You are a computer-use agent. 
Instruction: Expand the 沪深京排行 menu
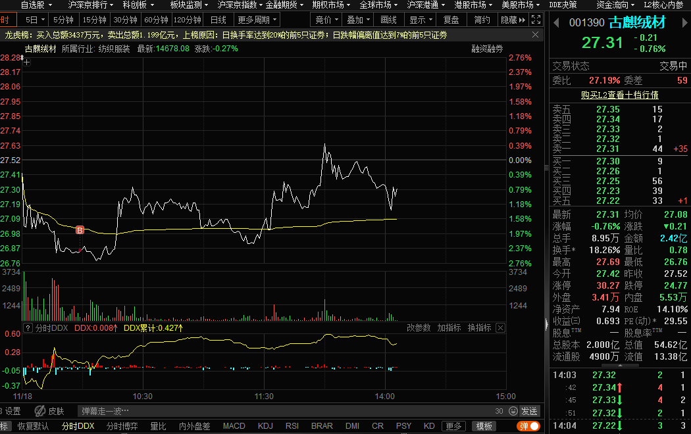tap(91, 5)
